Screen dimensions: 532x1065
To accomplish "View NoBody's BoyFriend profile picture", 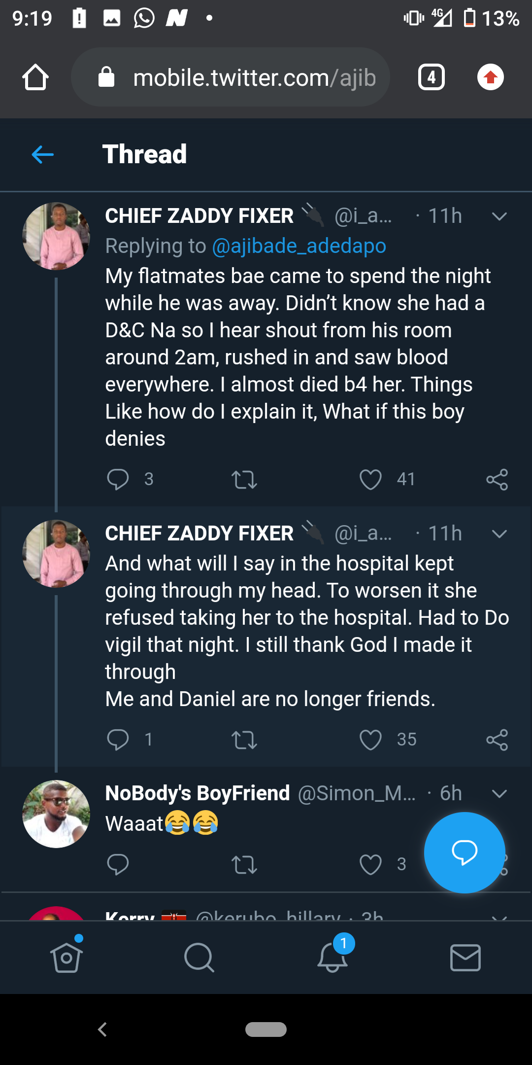I will (56, 814).
